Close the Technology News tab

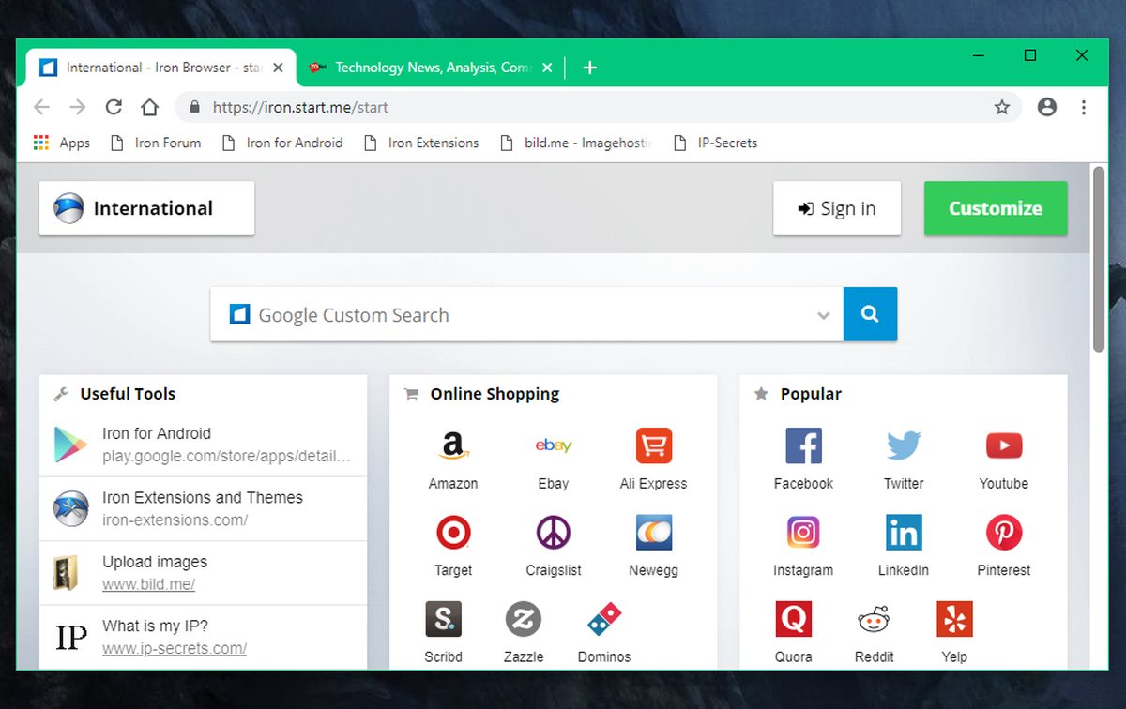(548, 68)
